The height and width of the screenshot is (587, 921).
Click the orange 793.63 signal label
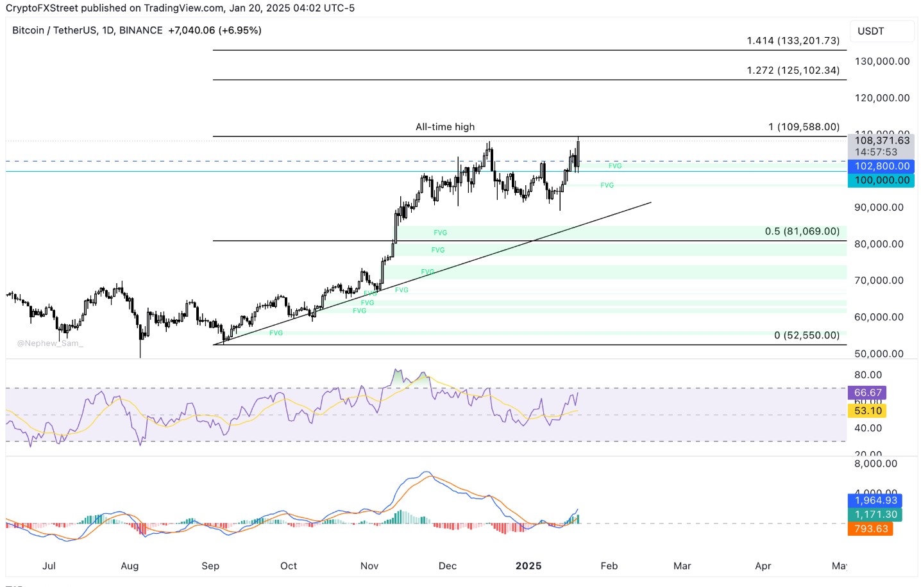pyautogui.click(x=870, y=529)
